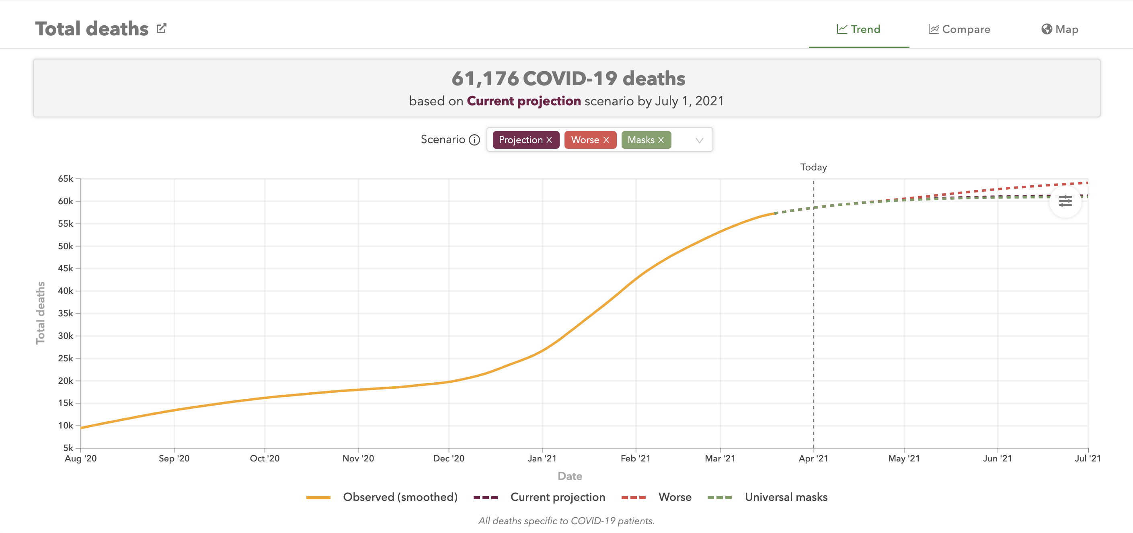Click the Current projection bold text
This screenshot has width=1133, height=533.
click(x=523, y=101)
